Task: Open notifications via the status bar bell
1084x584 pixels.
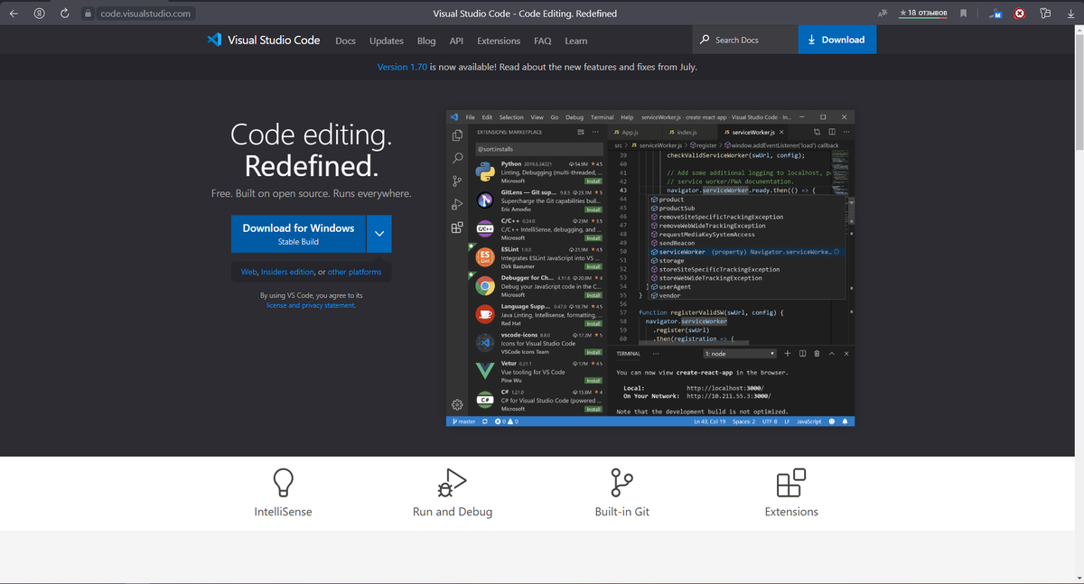Action: [845, 422]
